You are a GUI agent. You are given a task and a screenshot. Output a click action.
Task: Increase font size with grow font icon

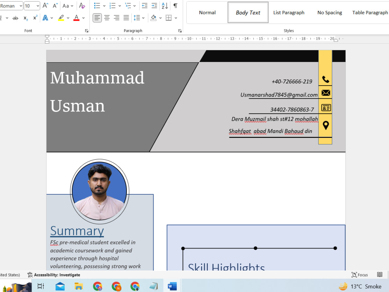click(x=45, y=5)
